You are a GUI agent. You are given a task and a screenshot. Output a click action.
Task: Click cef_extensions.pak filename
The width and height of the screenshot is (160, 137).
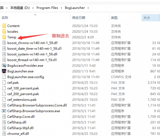pos(22,99)
